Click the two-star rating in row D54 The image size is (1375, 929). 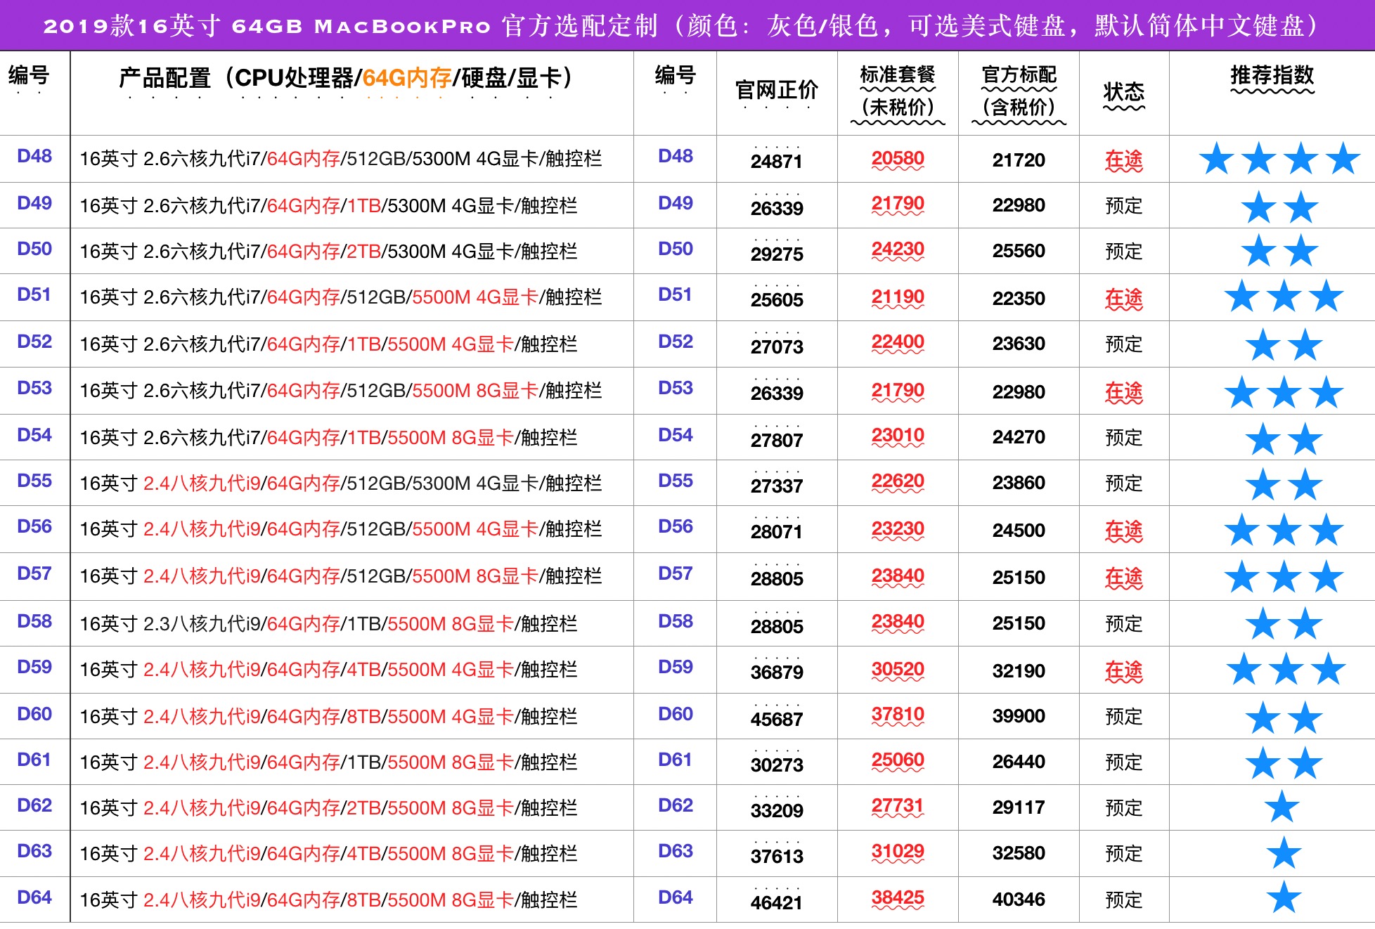(1284, 439)
